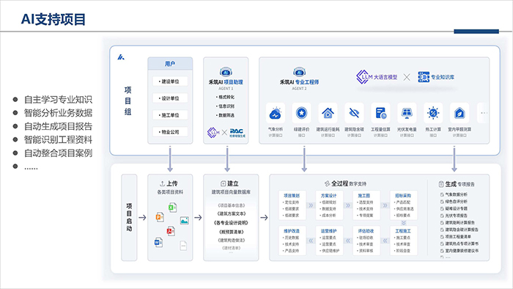
Task: Click the 用户 panel header
Action: point(170,64)
